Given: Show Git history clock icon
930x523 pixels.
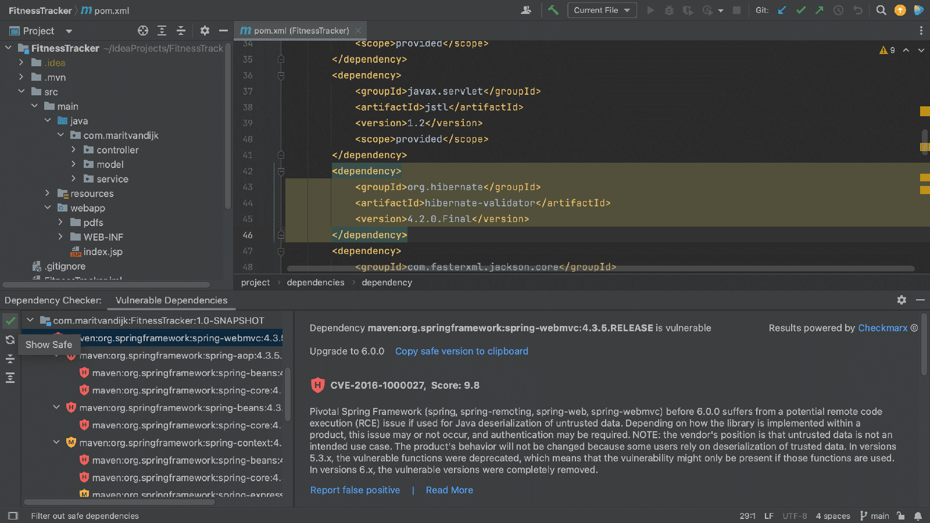Looking at the screenshot, I should pyautogui.click(x=838, y=10).
